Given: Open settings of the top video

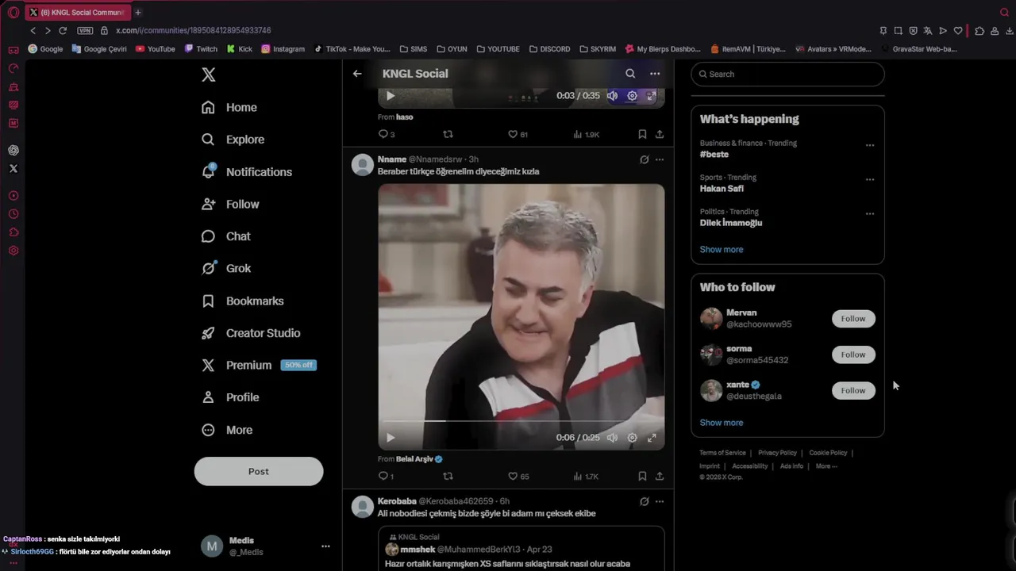Looking at the screenshot, I should 632,95.
